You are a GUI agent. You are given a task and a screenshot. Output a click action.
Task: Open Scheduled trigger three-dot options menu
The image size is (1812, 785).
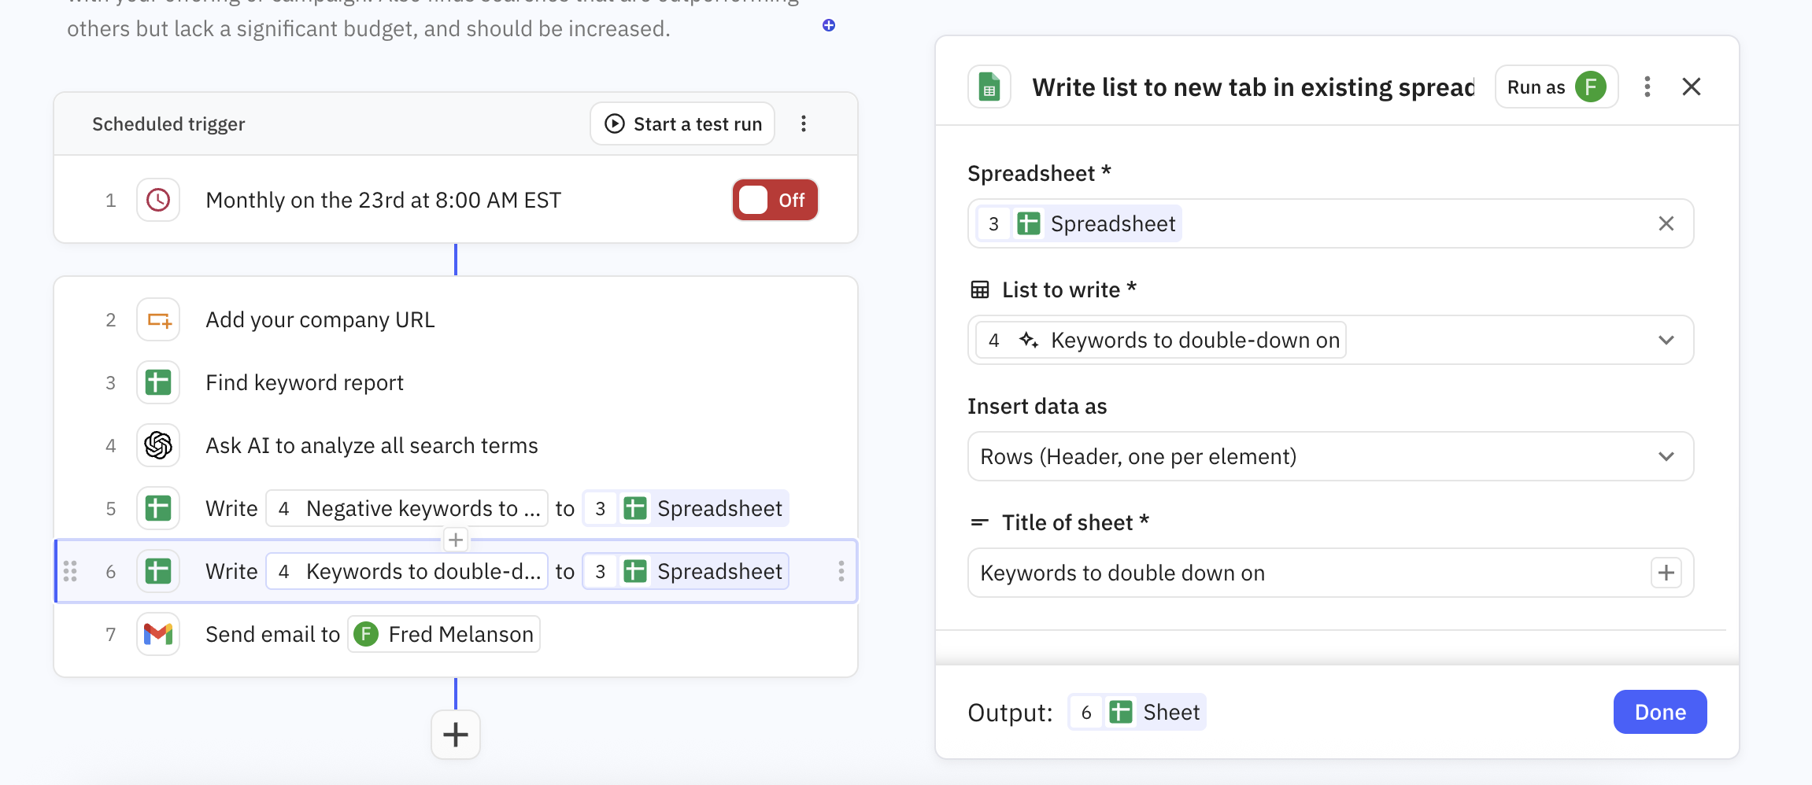click(804, 123)
